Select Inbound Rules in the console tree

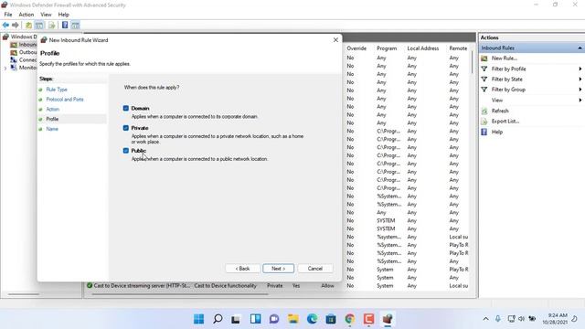(24, 45)
